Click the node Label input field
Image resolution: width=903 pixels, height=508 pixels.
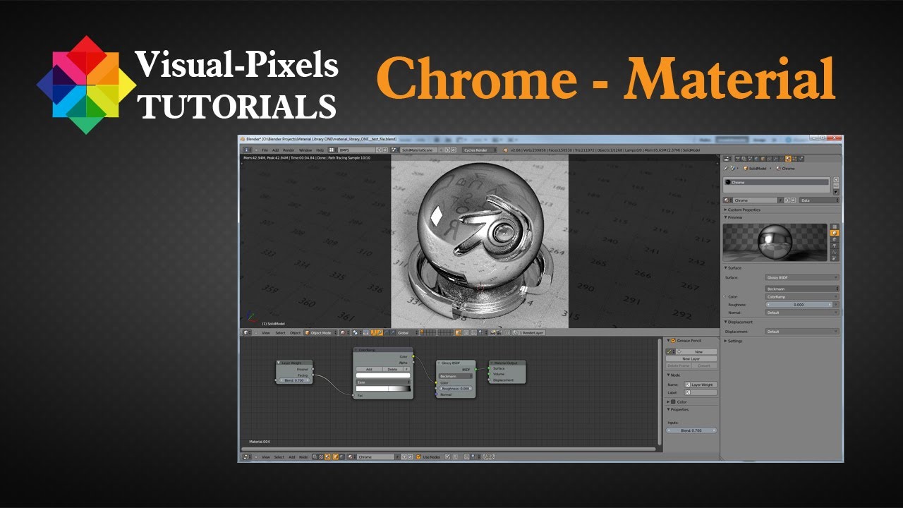click(701, 392)
